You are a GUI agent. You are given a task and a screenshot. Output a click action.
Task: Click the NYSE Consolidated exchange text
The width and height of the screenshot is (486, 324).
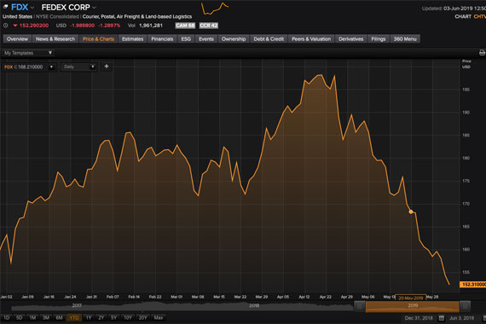pos(57,16)
